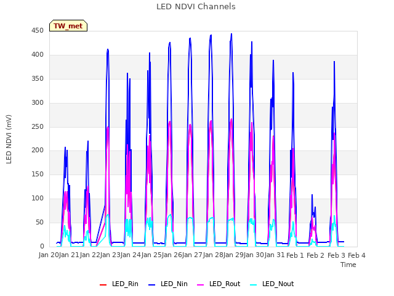Toggle the LED_Nout legend entry

coord(272,284)
